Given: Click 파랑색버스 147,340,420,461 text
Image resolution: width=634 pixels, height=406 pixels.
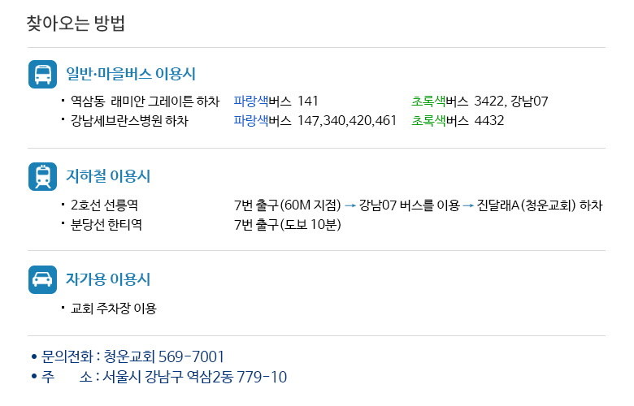Looking at the screenshot, I should click(x=315, y=121).
